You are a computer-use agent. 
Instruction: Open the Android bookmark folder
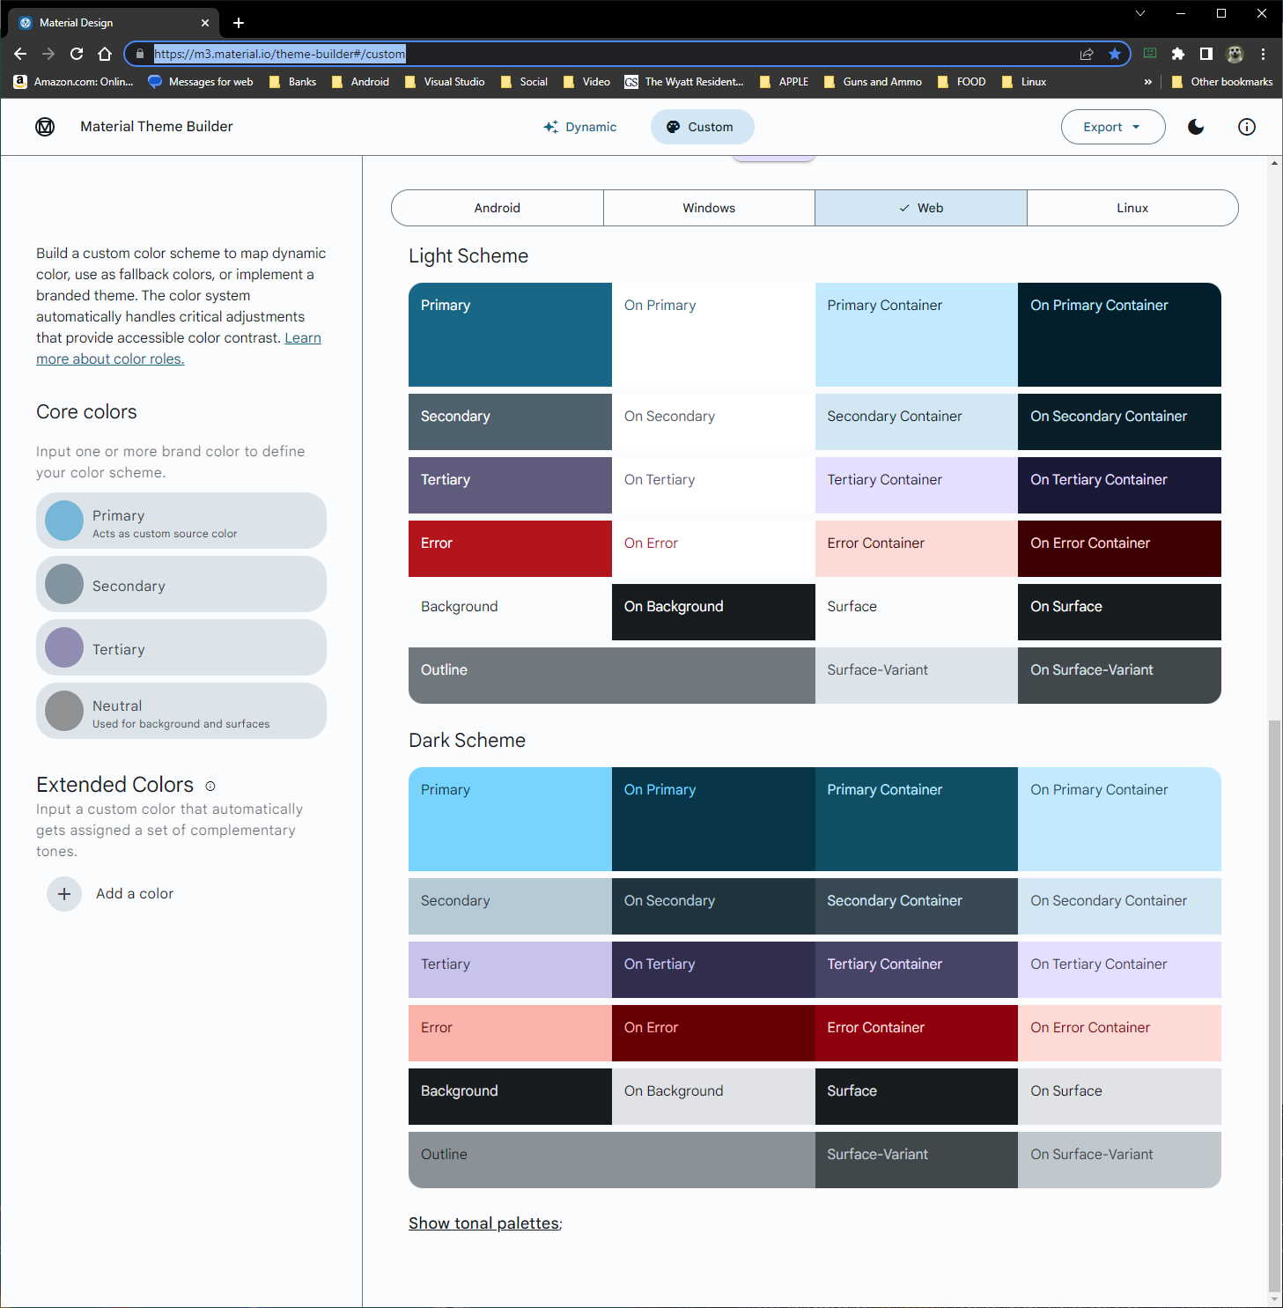click(x=360, y=82)
